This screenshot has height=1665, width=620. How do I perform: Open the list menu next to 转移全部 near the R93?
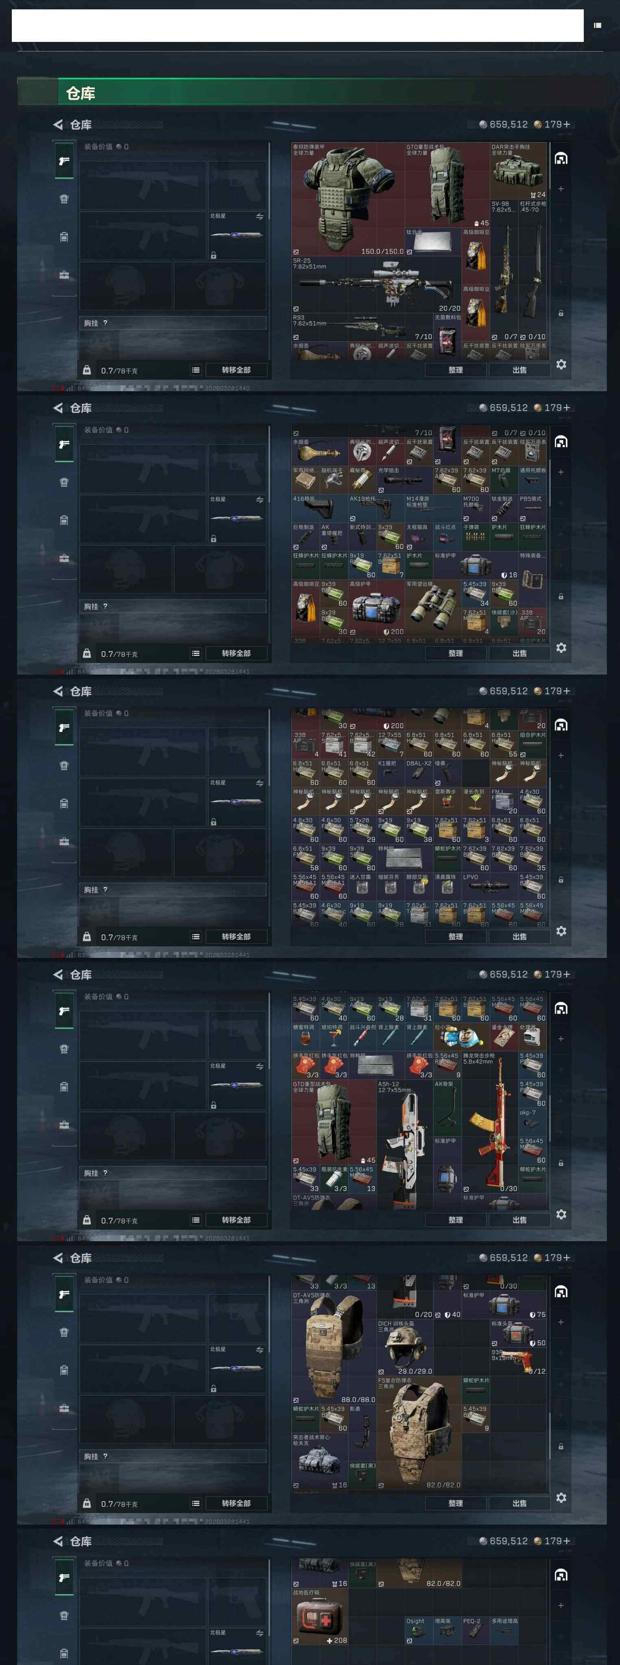tap(196, 370)
